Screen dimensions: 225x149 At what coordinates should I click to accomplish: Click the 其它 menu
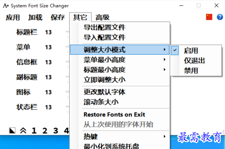coord(80,17)
